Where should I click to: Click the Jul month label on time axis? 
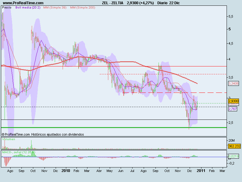coord(132,171)
